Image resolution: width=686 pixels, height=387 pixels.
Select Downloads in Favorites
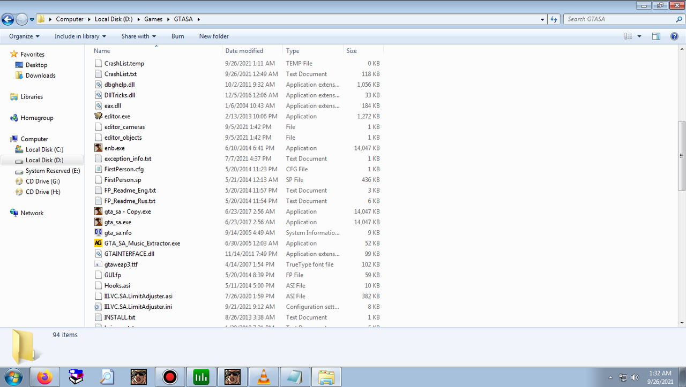click(x=41, y=75)
